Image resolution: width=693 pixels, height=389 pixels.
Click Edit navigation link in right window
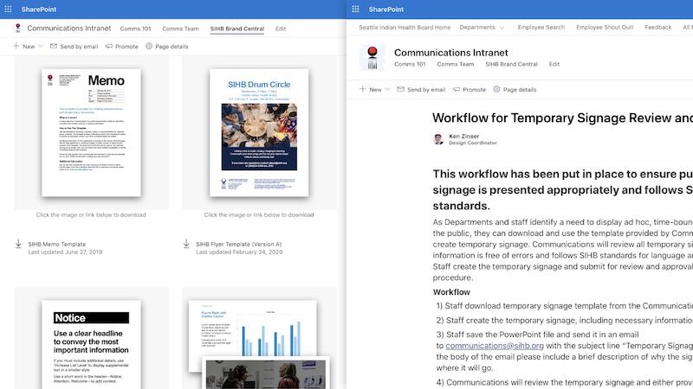coord(554,64)
